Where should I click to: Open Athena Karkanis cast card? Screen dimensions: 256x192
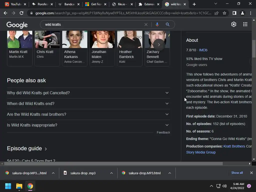74,48
